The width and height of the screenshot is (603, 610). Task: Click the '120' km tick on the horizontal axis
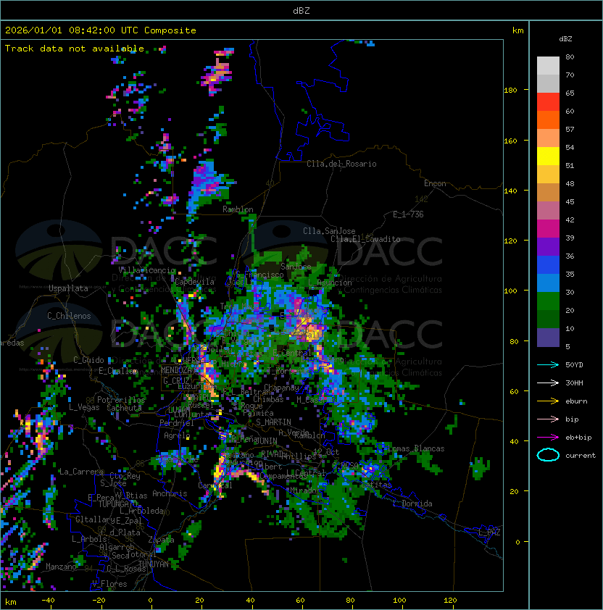click(x=450, y=600)
